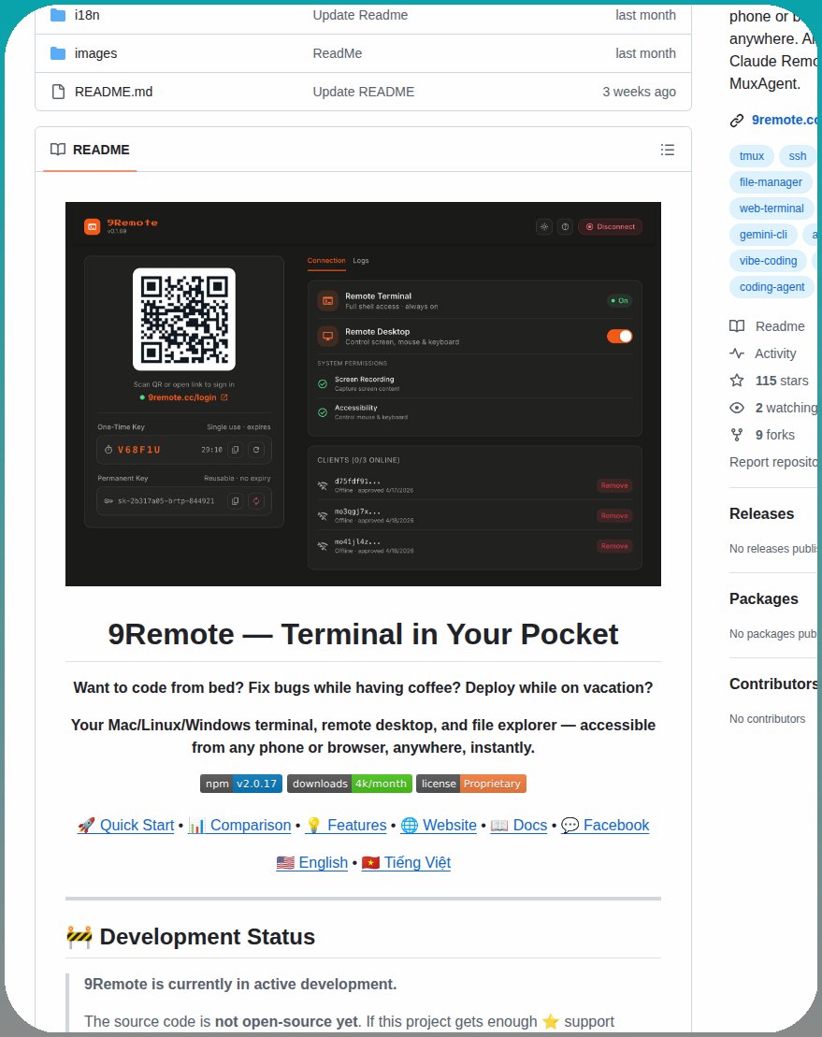This screenshot has height=1037, width=822.
Task: Click '3 weeks ago' timestamp for README.md
Action: point(639,92)
